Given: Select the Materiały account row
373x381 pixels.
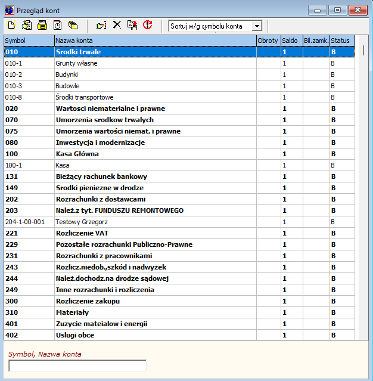Looking at the screenshot, I should (179, 312).
